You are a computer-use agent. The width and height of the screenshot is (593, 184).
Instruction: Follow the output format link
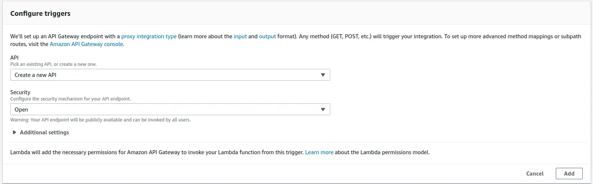[x=267, y=36]
